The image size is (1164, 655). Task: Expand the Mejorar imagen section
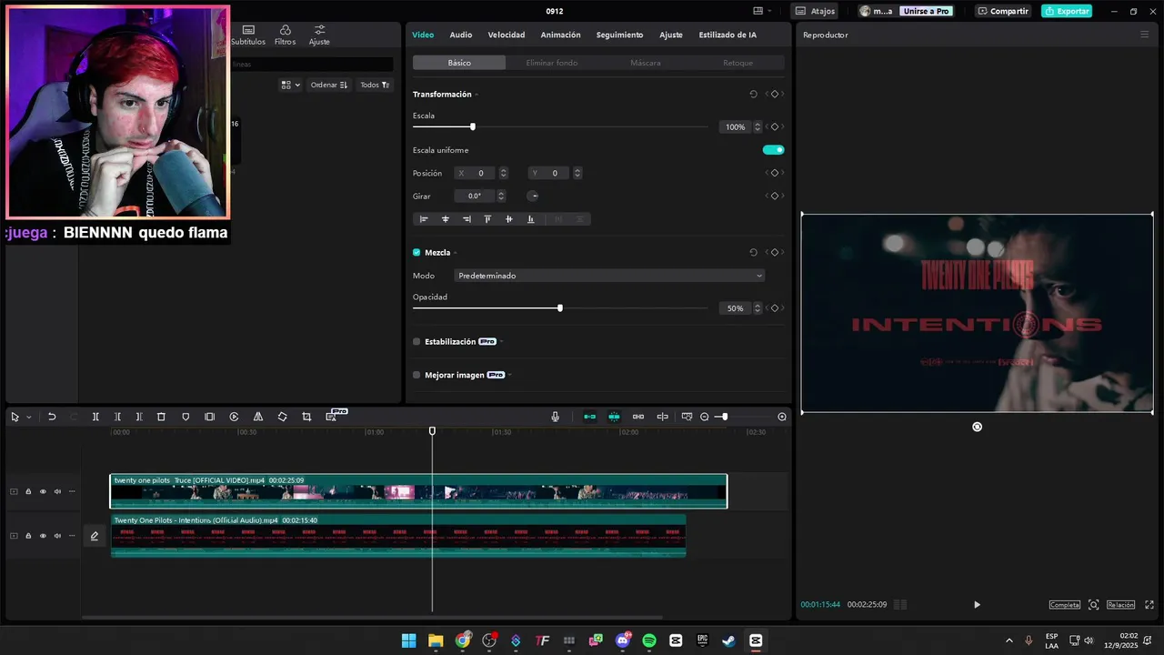click(509, 375)
